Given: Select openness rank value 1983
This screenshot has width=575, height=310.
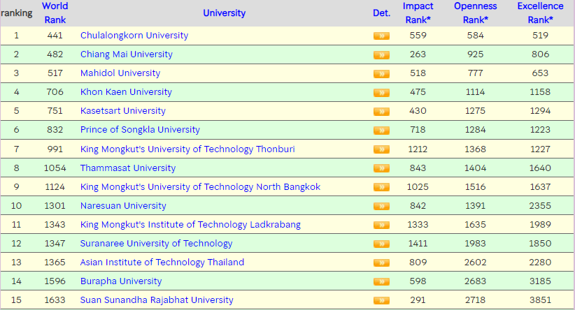Looking at the screenshot, I should [475, 244].
